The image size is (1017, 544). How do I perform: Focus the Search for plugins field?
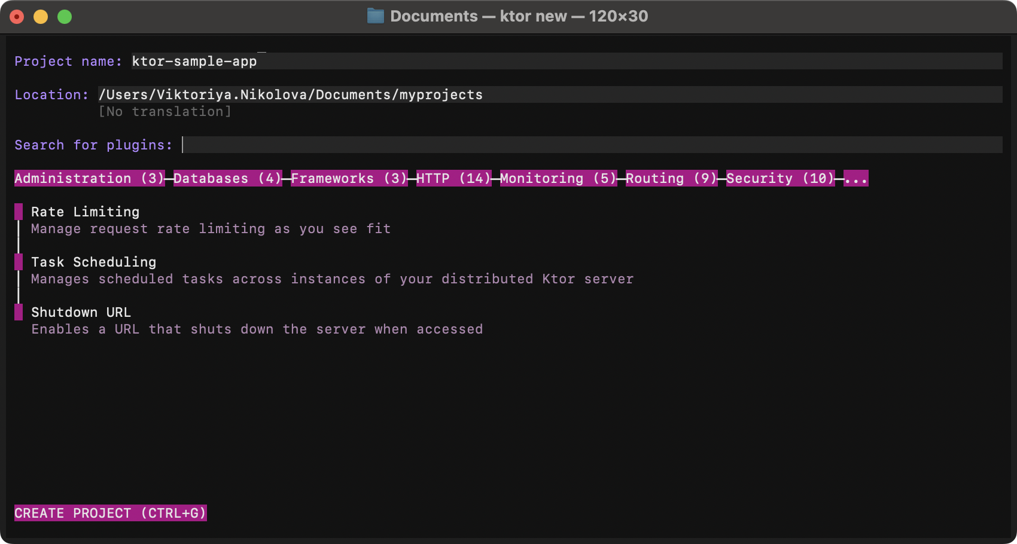coord(591,145)
